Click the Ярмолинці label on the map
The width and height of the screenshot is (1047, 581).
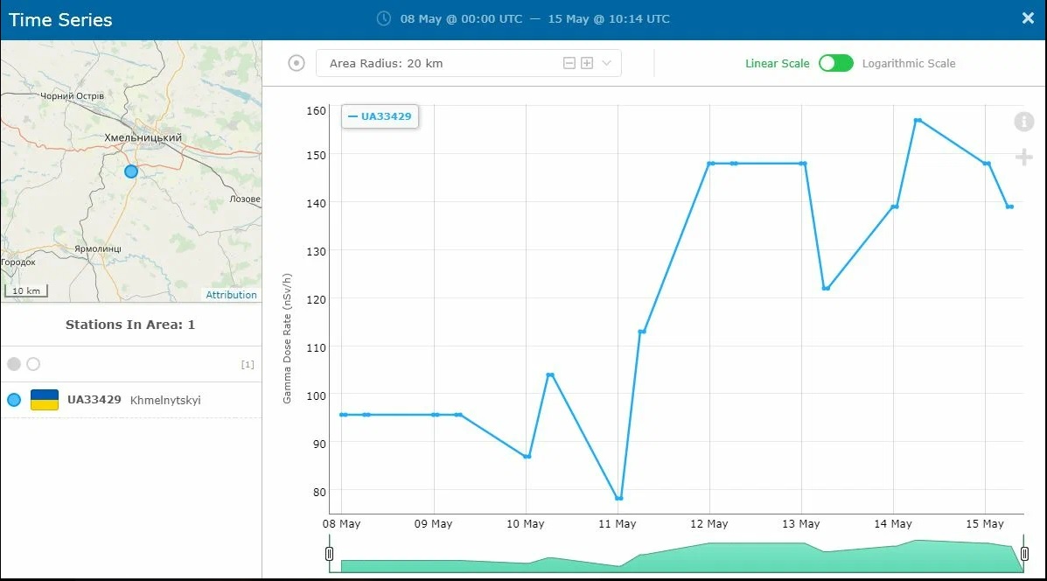pos(97,248)
